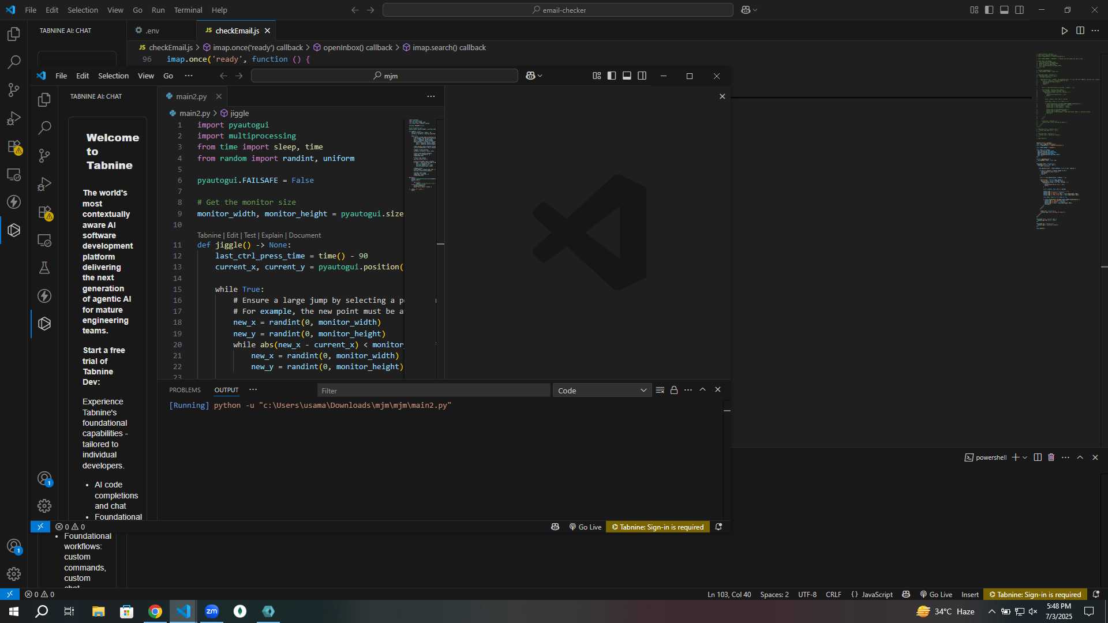Open Explorer in the mjm window activity bar

pyautogui.click(x=44, y=100)
